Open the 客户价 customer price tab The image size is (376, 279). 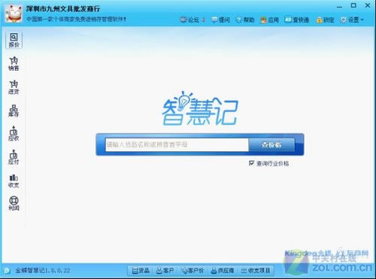coord(193,271)
